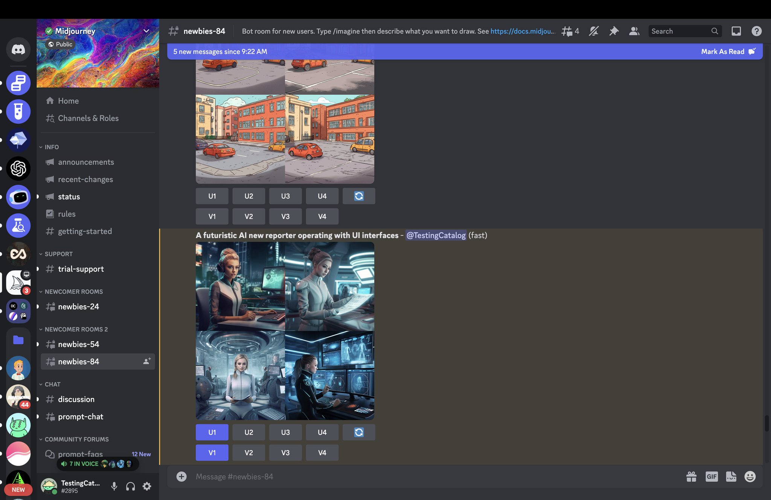
Task: Open the sticker picker icon
Action: point(731,477)
